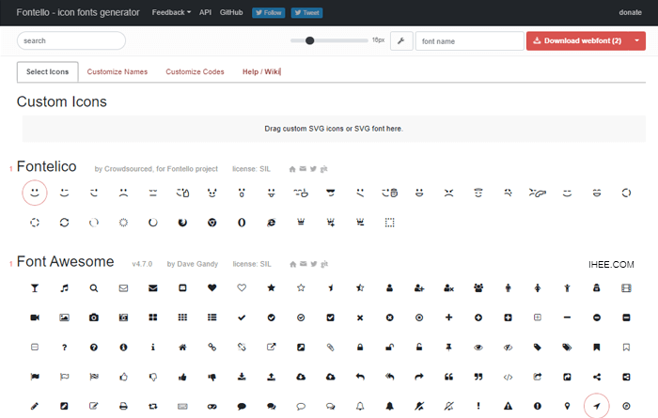The width and height of the screenshot is (658, 418).
Task: Open the wrench settings button
Action: [401, 41]
